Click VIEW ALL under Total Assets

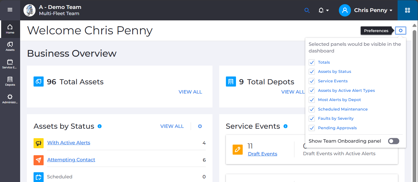point(190,92)
